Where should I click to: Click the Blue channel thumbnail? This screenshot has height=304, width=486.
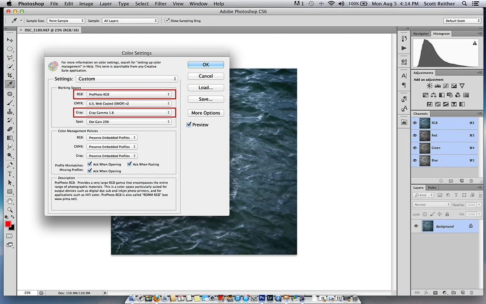(425, 161)
